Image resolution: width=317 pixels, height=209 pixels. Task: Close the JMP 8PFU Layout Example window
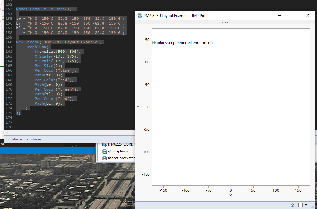[x=308, y=15]
